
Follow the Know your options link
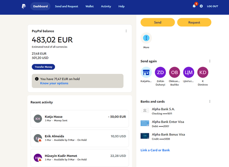click(x=54, y=83)
